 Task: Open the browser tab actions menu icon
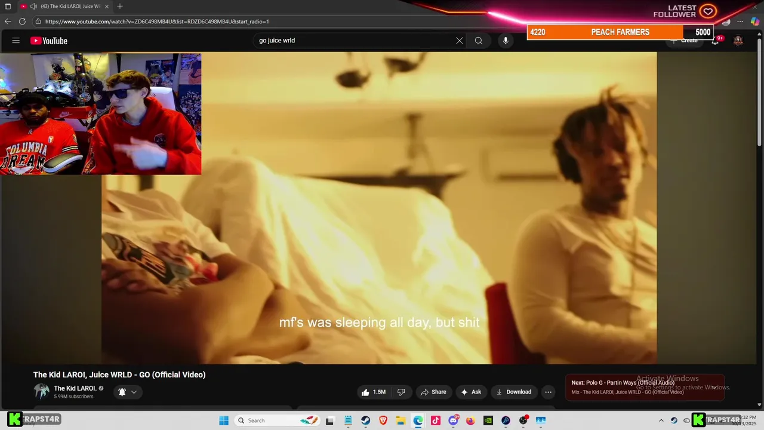pyautogui.click(x=8, y=7)
